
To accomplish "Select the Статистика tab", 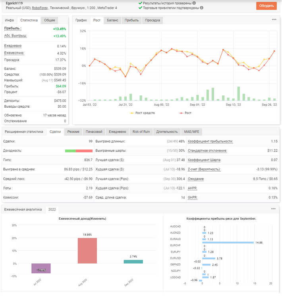I will [29, 20].
